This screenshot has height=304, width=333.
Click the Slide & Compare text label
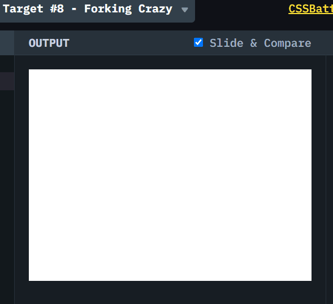click(x=261, y=43)
